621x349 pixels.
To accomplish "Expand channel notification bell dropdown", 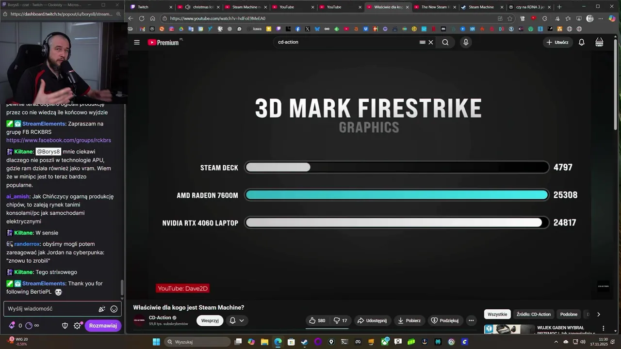I will 237,320.
